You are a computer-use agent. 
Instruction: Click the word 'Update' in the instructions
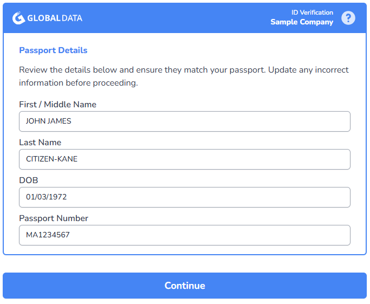click(x=282, y=70)
